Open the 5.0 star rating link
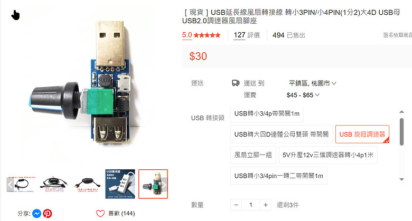This screenshot has width=412, height=221. click(201, 35)
